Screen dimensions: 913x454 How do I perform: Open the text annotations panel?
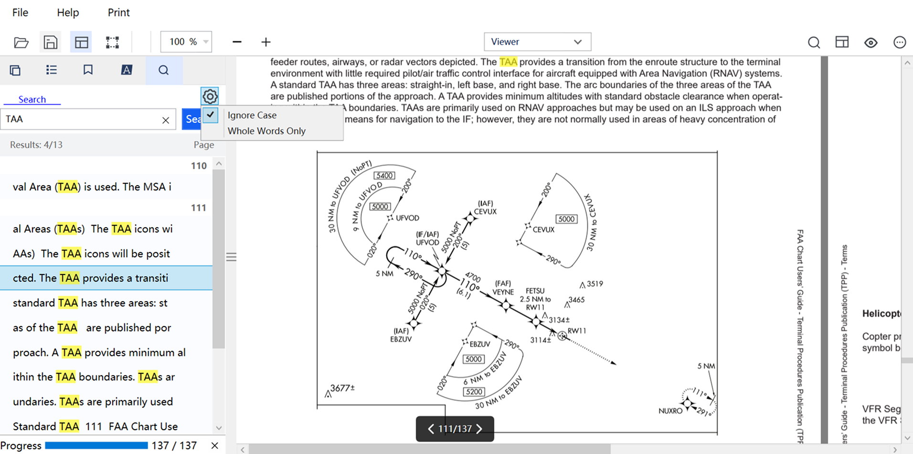126,70
